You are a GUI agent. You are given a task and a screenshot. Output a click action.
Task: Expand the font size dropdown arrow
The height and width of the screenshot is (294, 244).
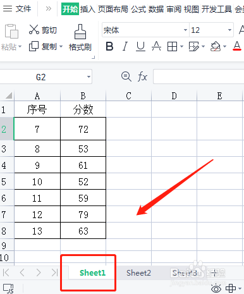[x=229, y=30]
